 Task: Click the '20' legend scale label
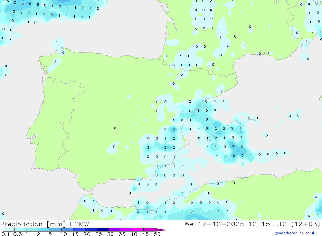87,234
